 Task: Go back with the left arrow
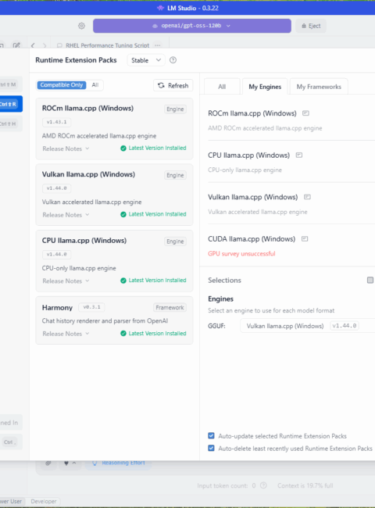pyautogui.click(x=33, y=45)
